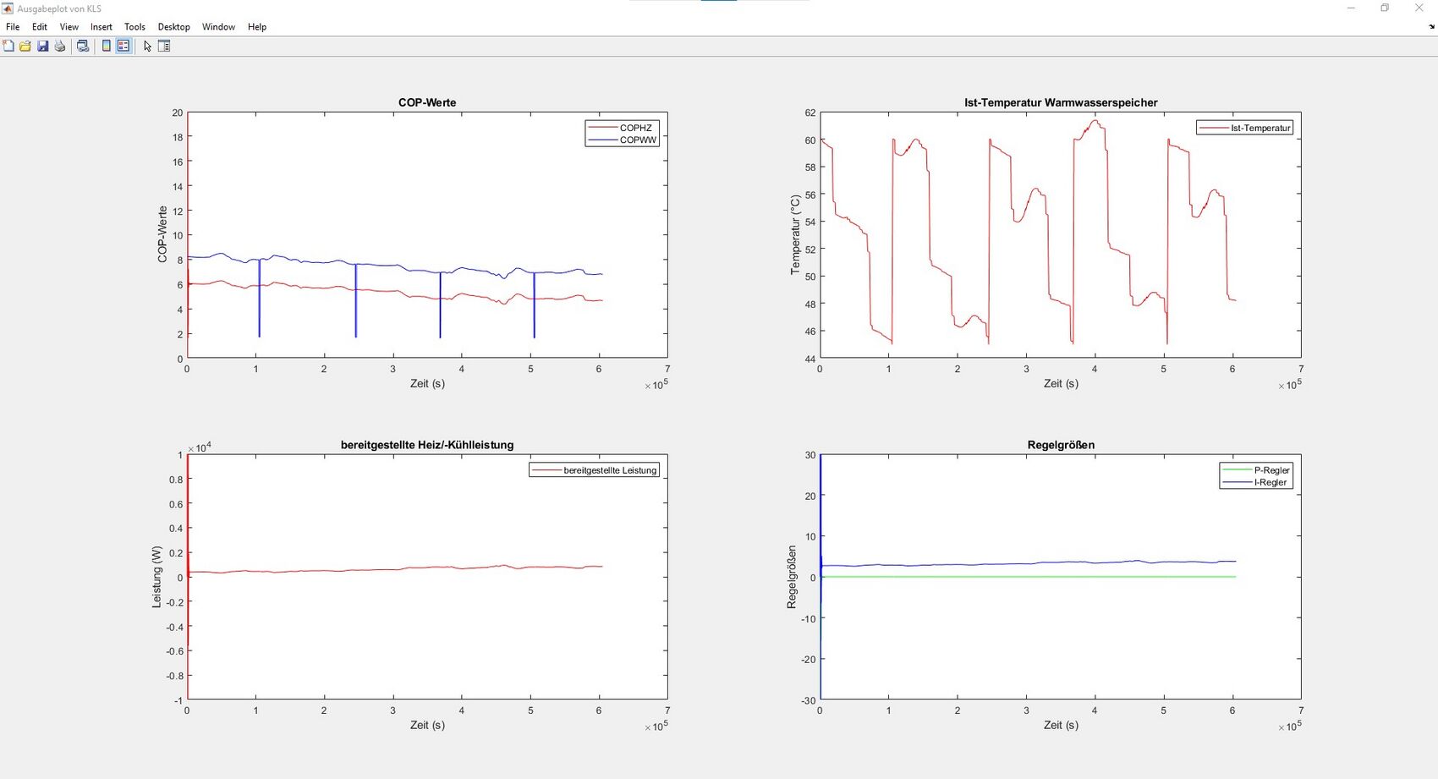Click the dock arrow at menu bar's right end
This screenshot has width=1438, height=779.
1431,27
